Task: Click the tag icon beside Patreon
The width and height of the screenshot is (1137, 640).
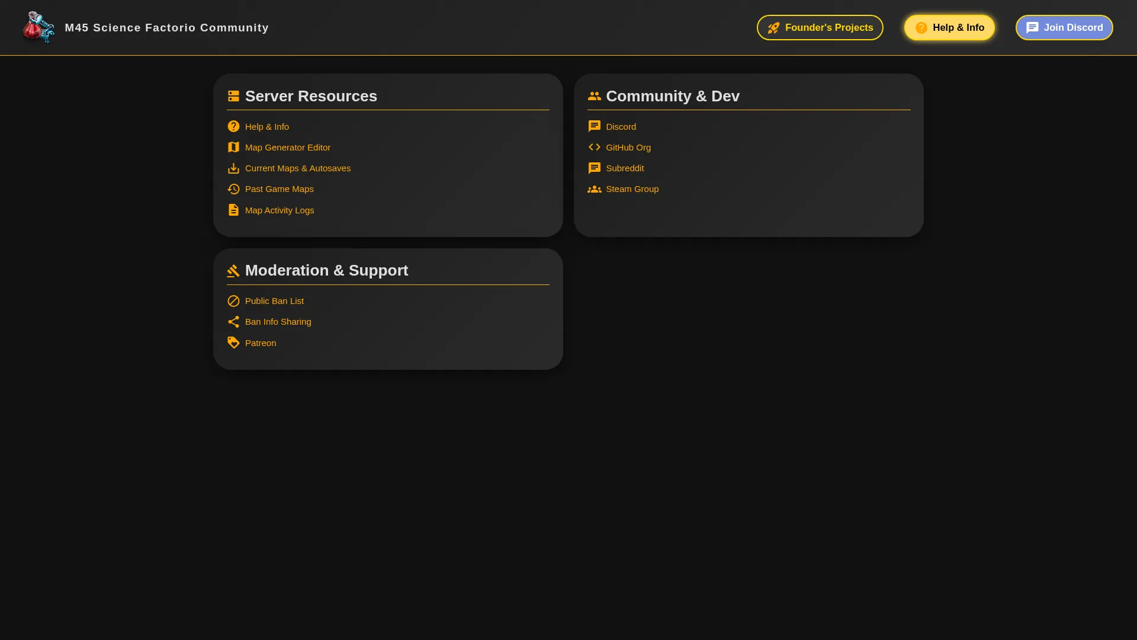Action: point(233,343)
